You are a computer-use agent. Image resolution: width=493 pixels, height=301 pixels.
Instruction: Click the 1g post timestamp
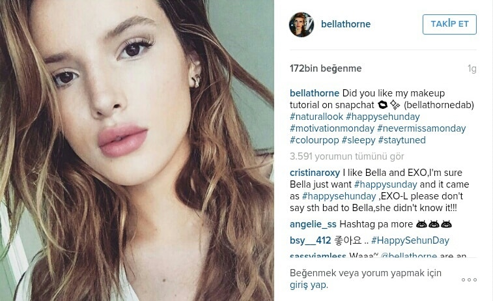click(472, 68)
